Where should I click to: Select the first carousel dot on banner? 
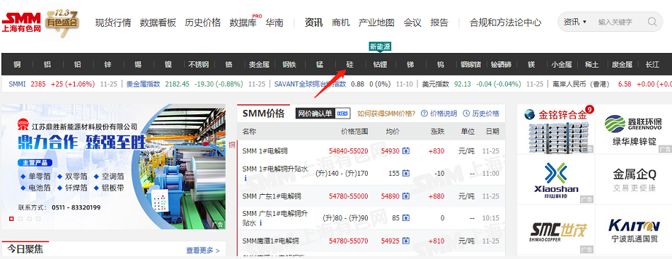click(x=11, y=219)
